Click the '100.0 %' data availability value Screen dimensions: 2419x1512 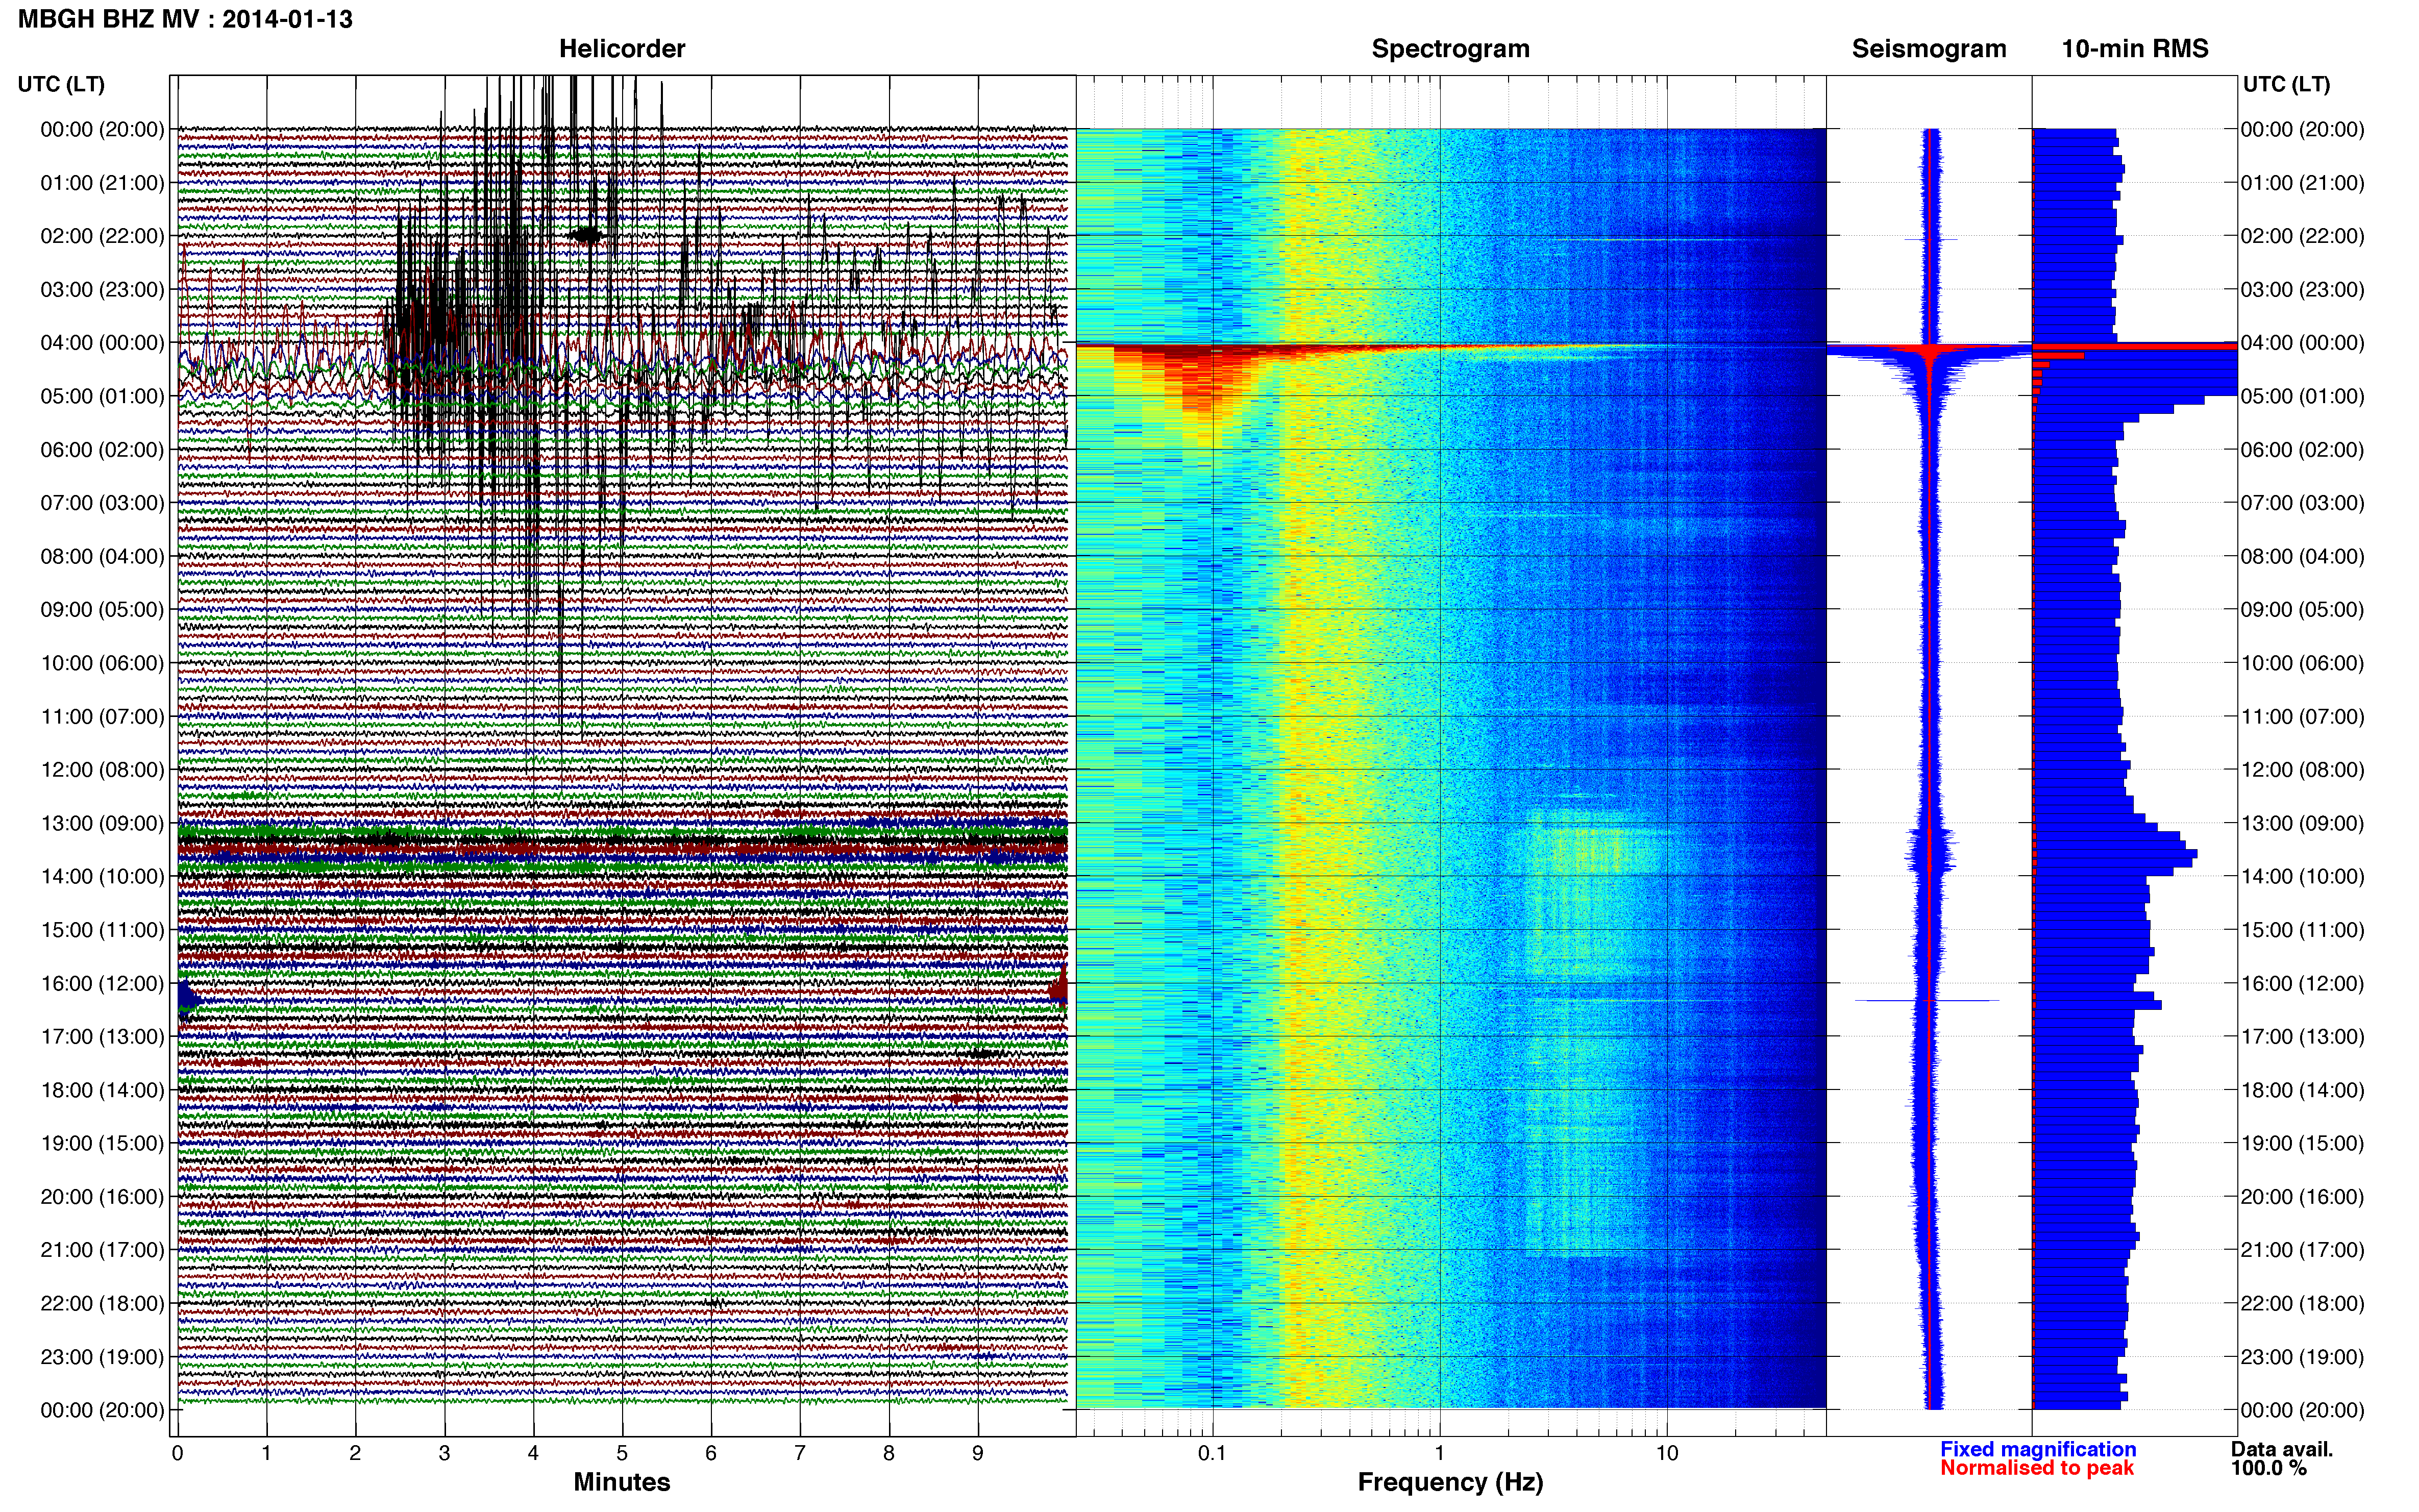(2268, 1468)
